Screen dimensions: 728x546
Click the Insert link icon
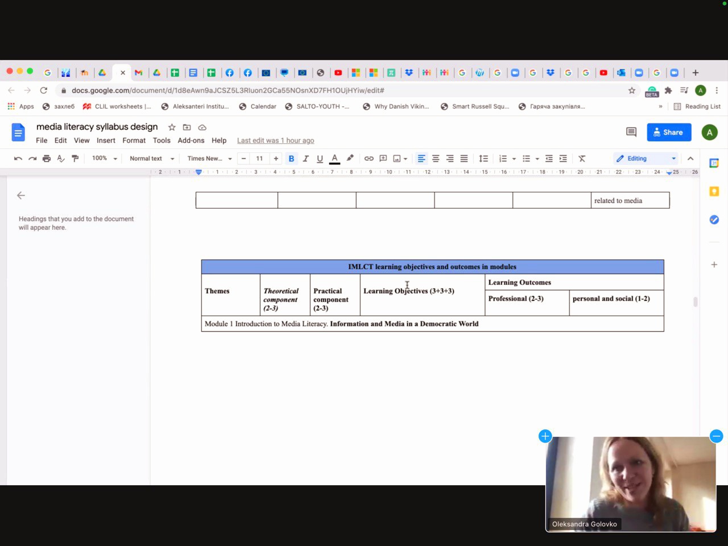[369, 159]
